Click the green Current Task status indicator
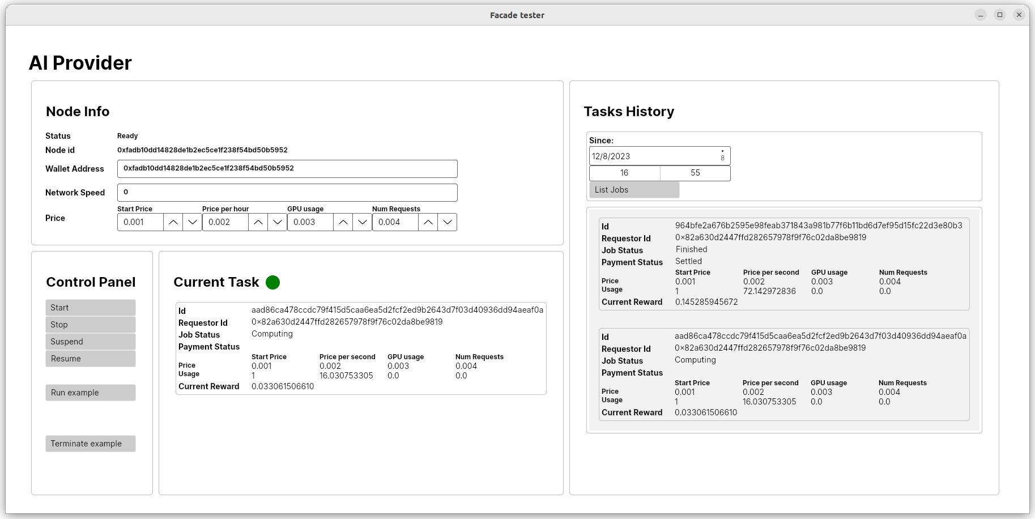The image size is (1035, 519). pos(273,282)
